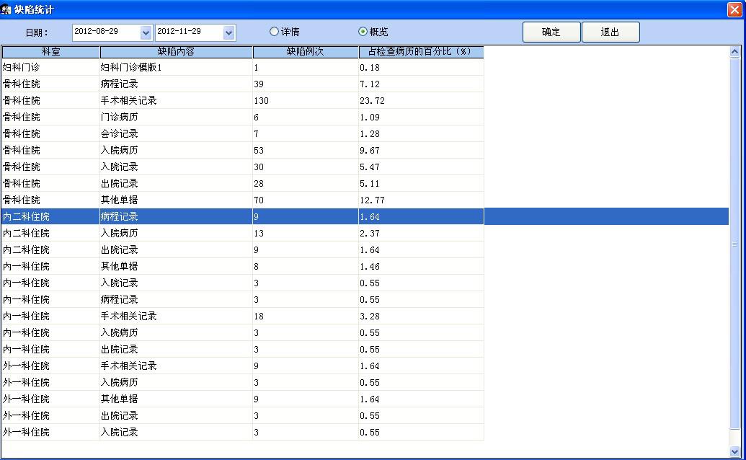
Task: Select the 详情 radio button
Action: coord(274,32)
